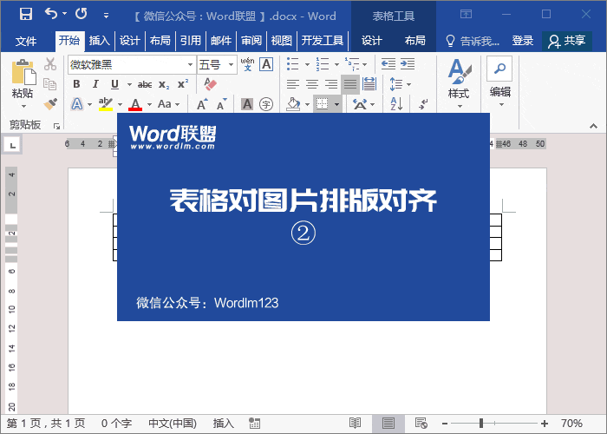The width and height of the screenshot is (607, 434).
Task: Toggle Italic formatting
Action: point(95,84)
